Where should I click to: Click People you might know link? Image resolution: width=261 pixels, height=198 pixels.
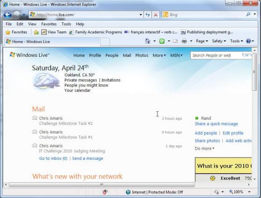pyautogui.click(x=86, y=85)
